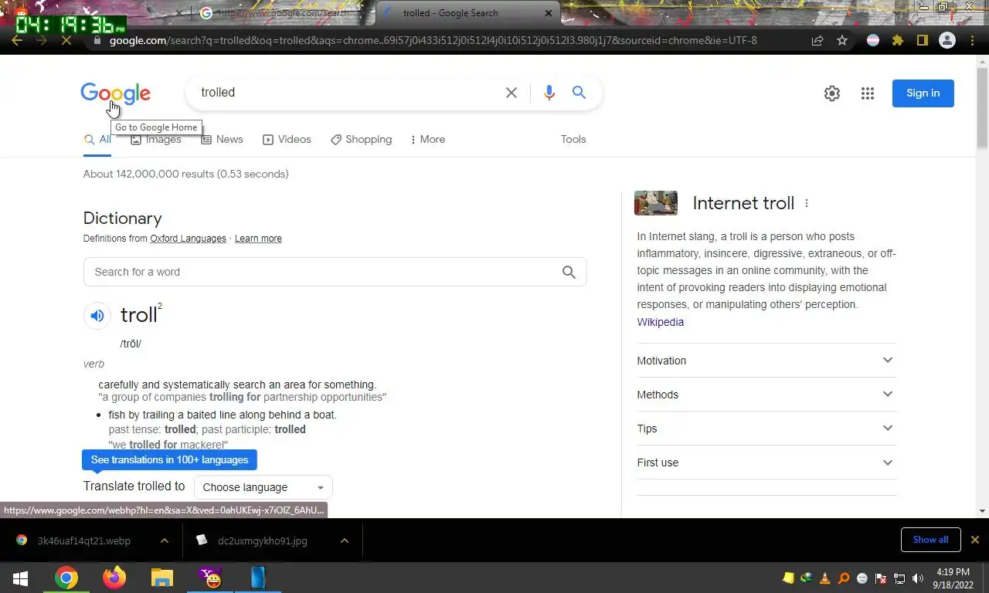
Task: Expand the Methods section
Action: tap(766, 395)
